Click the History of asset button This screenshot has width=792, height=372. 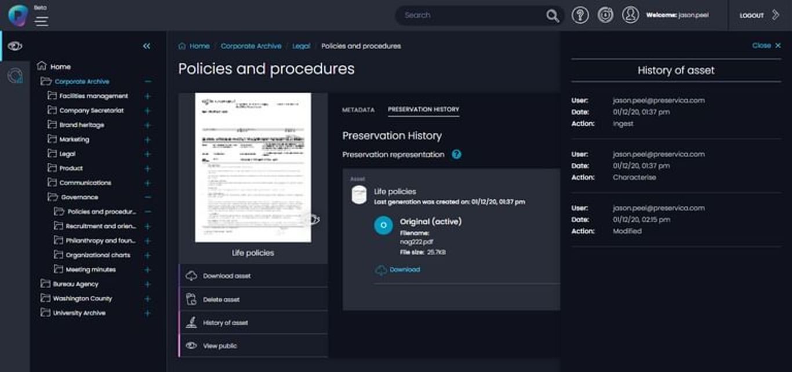pos(225,323)
